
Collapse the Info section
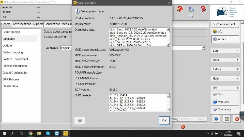coord(225,88)
